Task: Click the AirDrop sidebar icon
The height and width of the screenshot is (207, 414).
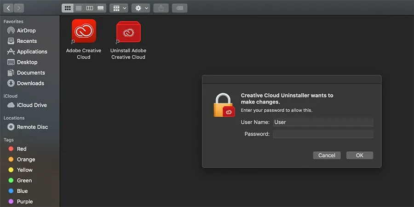Action: 11,31
